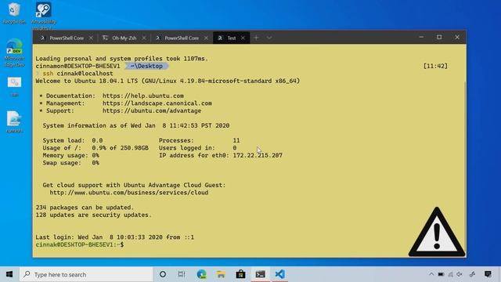Minimize the Terminal window
The width and height of the screenshot is (501, 282).
[421, 38]
